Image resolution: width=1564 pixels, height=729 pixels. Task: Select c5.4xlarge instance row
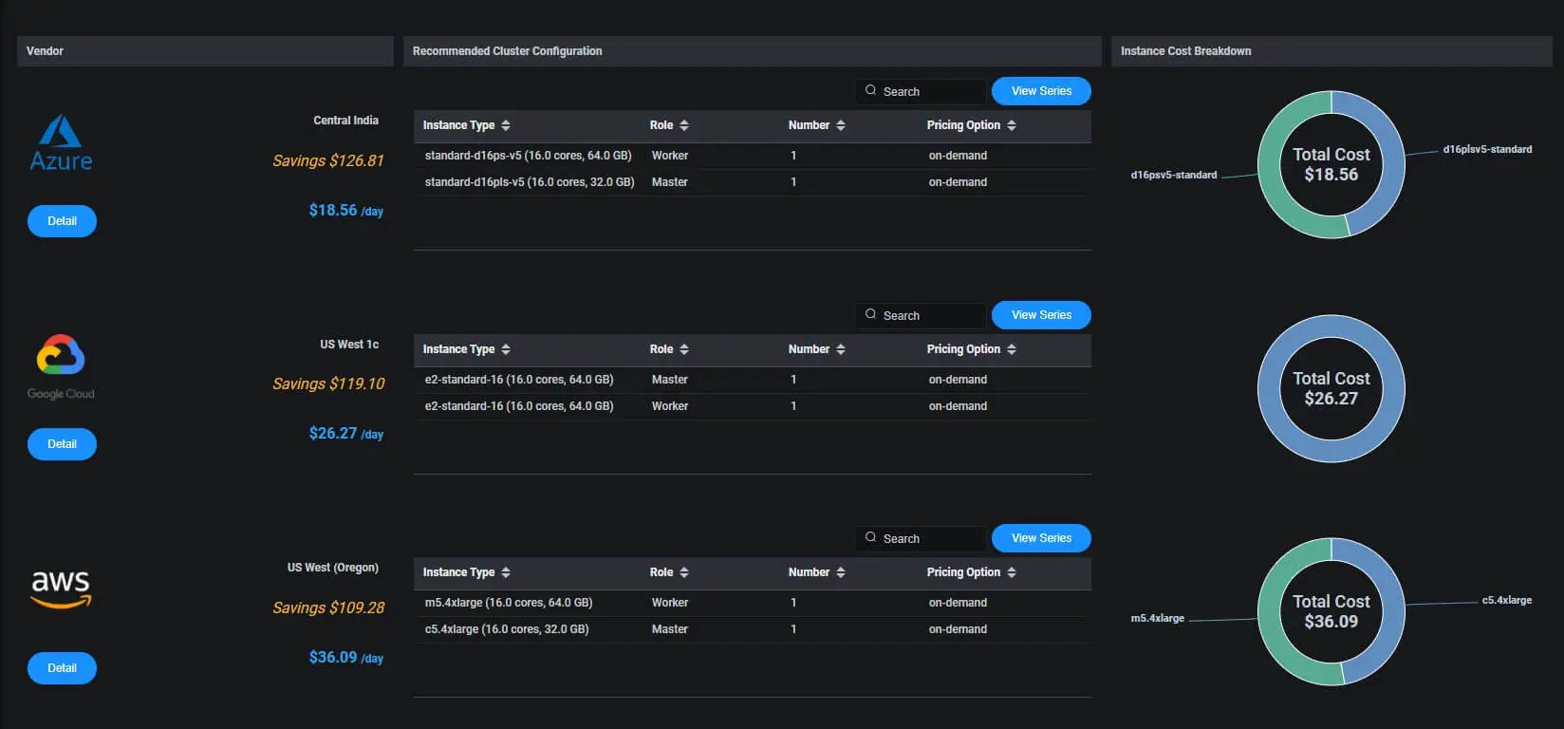pos(753,629)
